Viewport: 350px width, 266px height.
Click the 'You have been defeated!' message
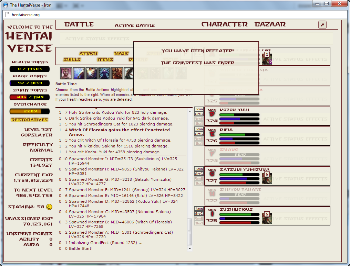click(x=197, y=51)
